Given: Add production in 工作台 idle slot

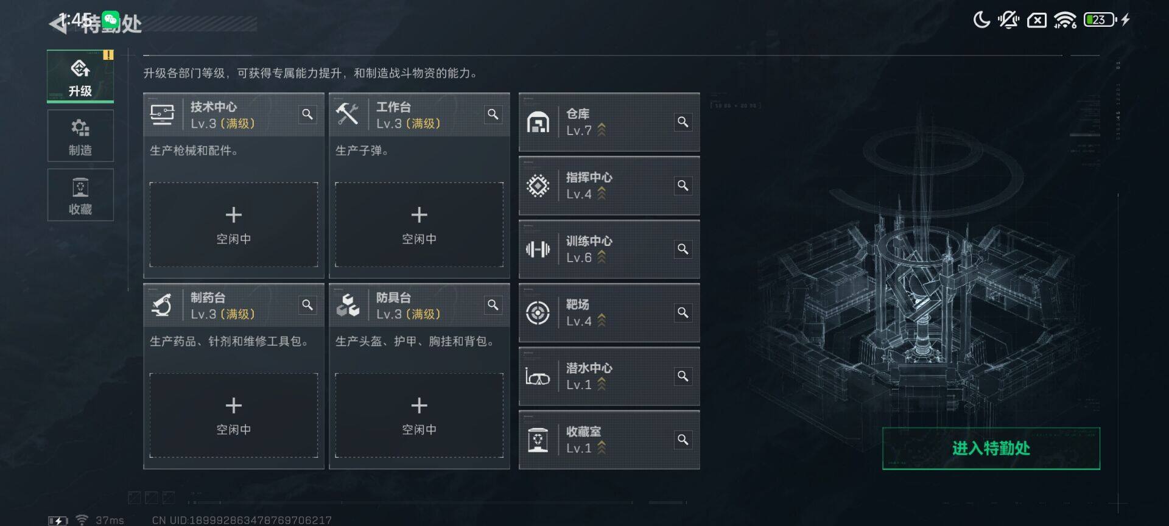Looking at the screenshot, I should point(420,225).
